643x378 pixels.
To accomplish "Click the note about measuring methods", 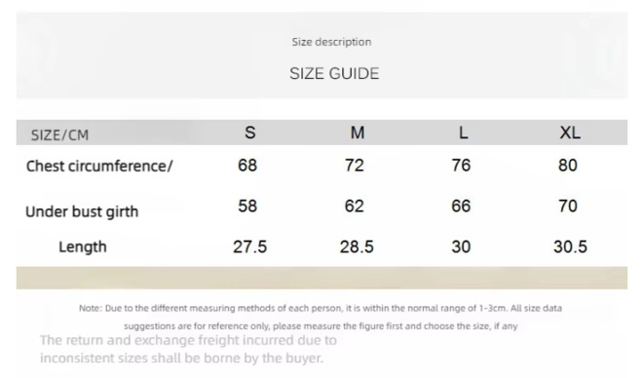I will point(321,317).
